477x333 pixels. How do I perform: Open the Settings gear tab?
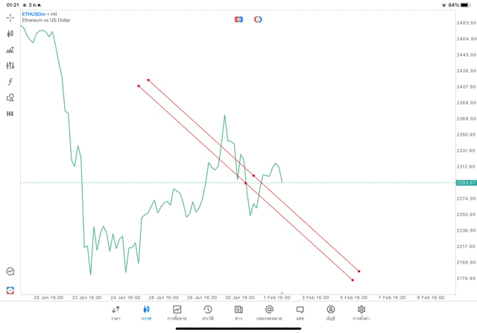pyautogui.click(x=361, y=313)
